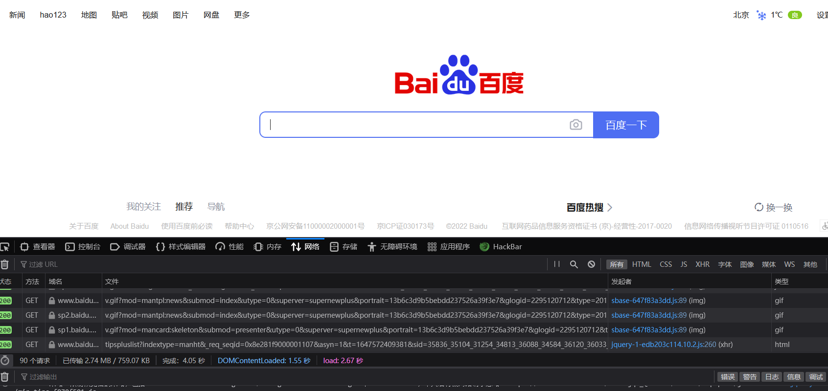Open the 内存 memory tab
The height and width of the screenshot is (391, 828).
[268, 247]
